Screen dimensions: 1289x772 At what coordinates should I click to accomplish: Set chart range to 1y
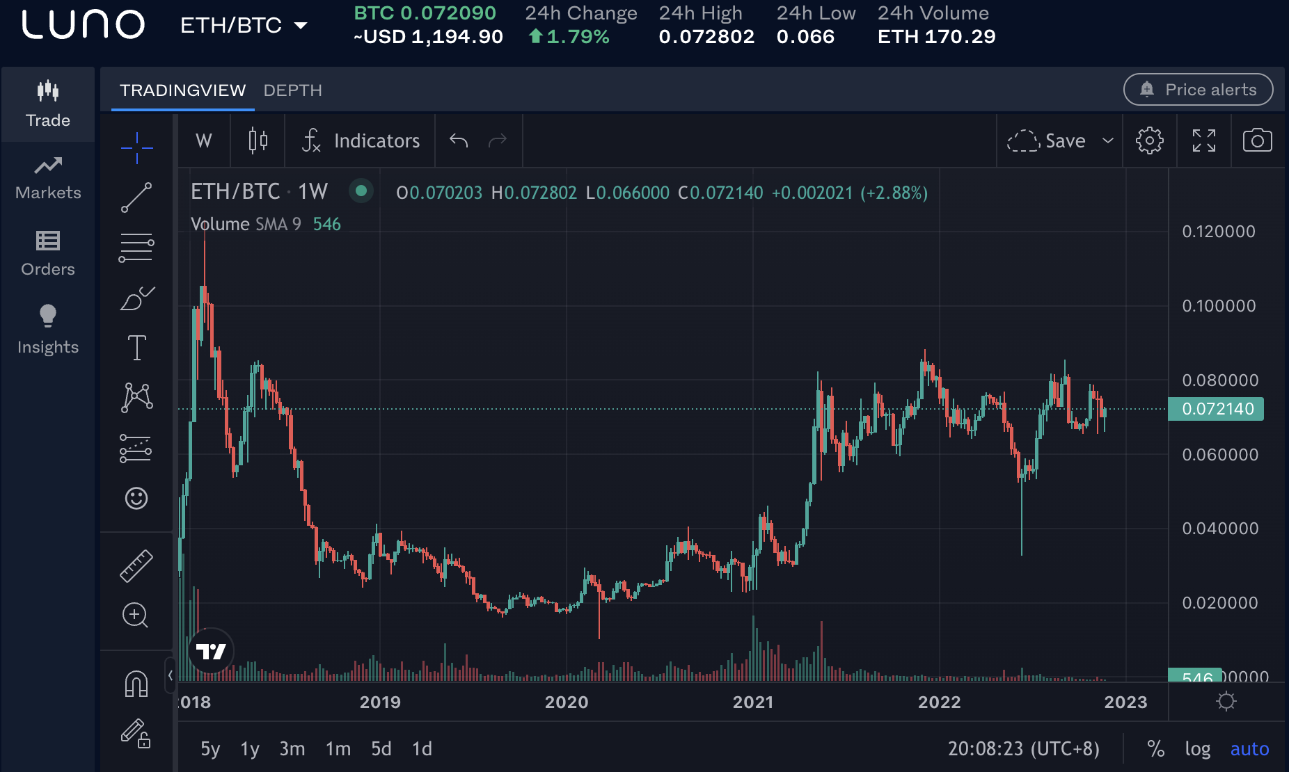pyautogui.click(x=249, y=749)
